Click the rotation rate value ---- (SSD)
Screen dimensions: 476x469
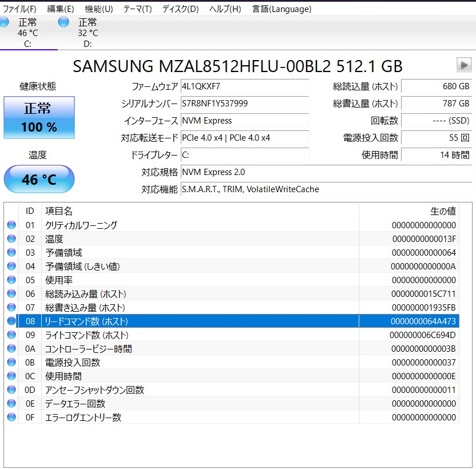pyautogui.click(x=437, y=121)
